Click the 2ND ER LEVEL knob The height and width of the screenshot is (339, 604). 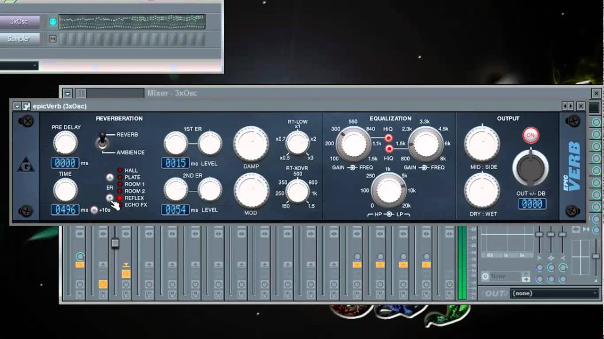[210, 191]
